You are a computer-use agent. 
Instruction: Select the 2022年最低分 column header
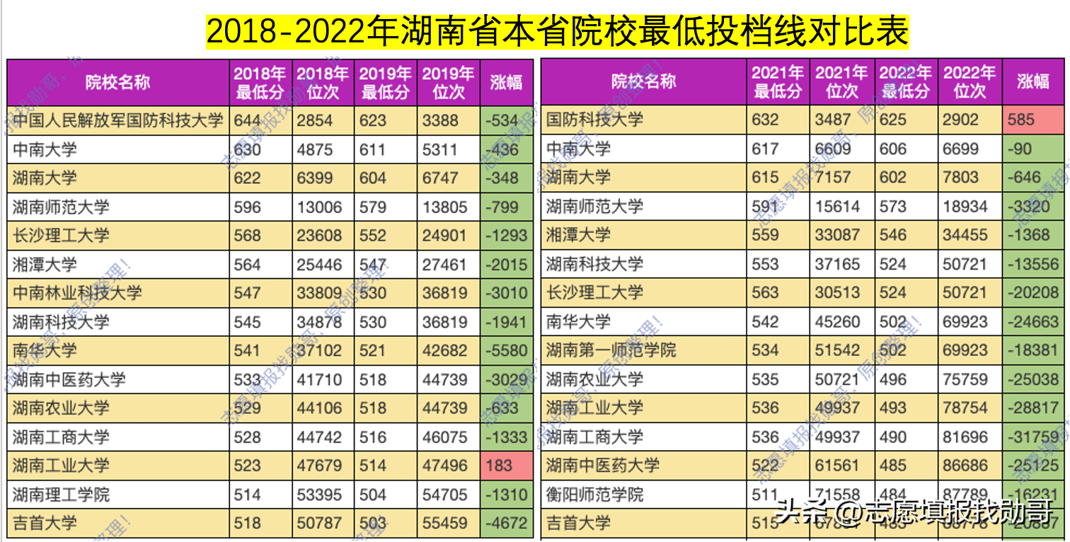[x=906, y=82]
